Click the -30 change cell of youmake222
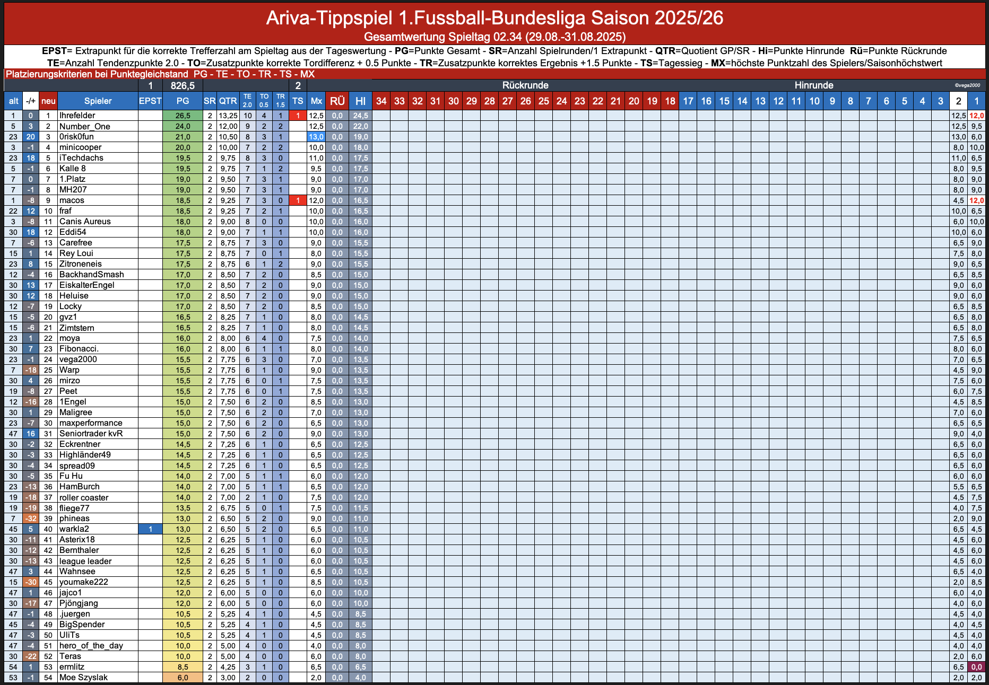989x685 pixels. pyautogui.click(x=31, y=582)
